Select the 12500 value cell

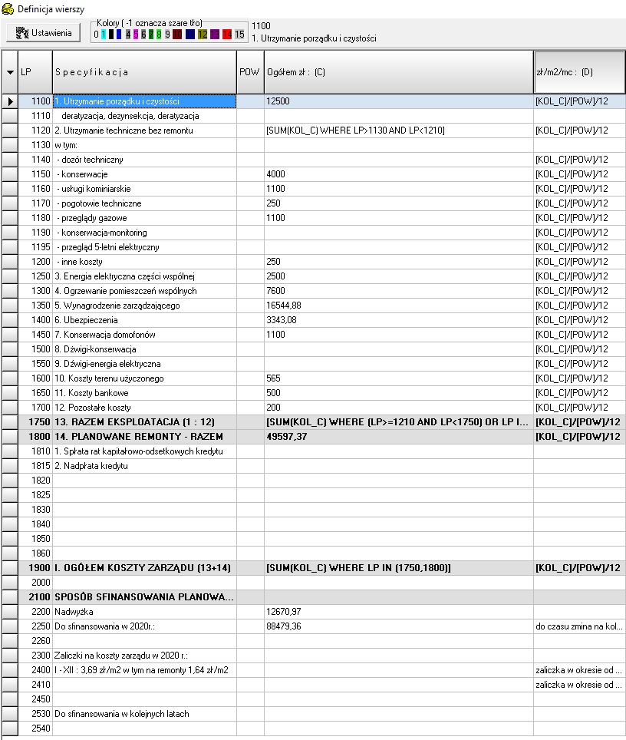[399, 101]
